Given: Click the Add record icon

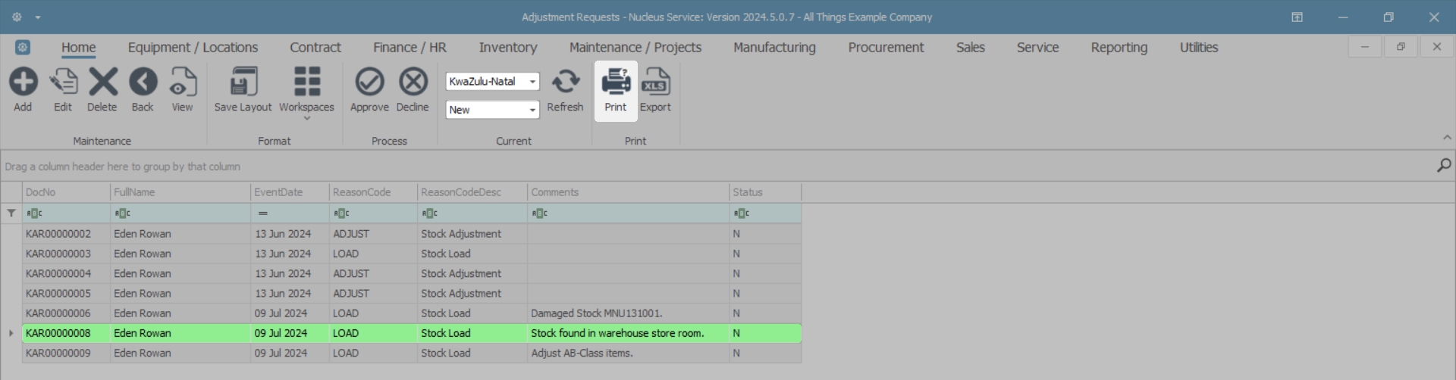Looking at the screenshot, I should click(23, 83).
